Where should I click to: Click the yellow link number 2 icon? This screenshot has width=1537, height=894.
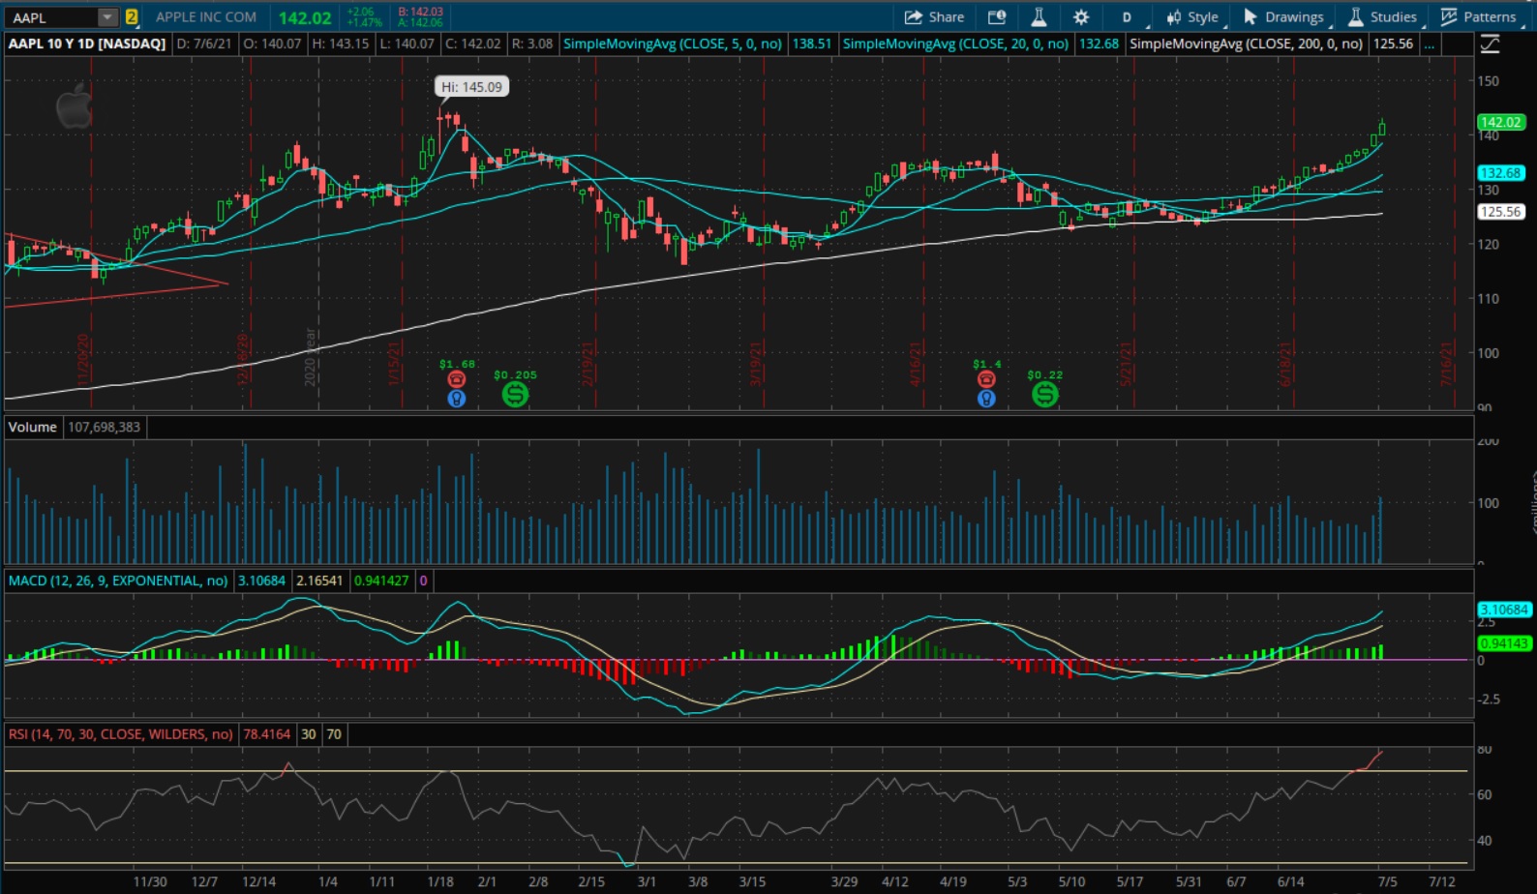pos(132,17)
